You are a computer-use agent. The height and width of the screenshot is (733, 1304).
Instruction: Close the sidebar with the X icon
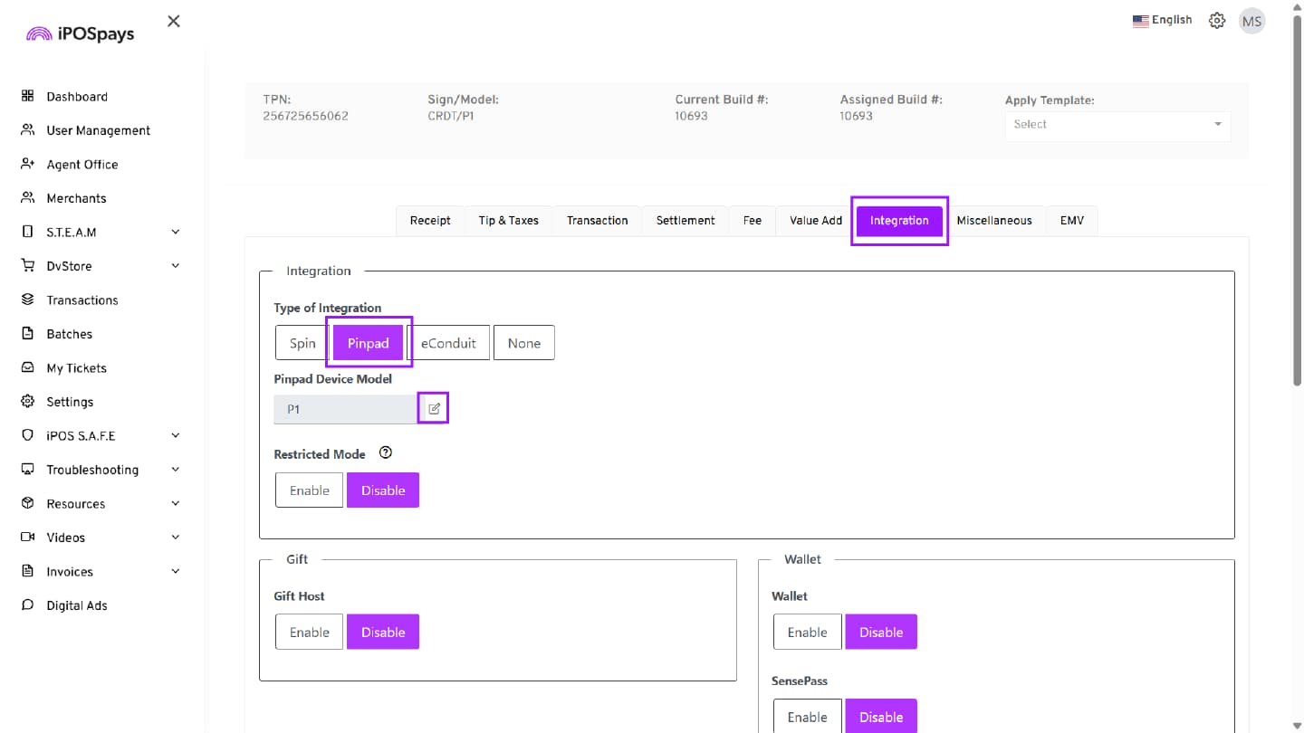(174, 21)
